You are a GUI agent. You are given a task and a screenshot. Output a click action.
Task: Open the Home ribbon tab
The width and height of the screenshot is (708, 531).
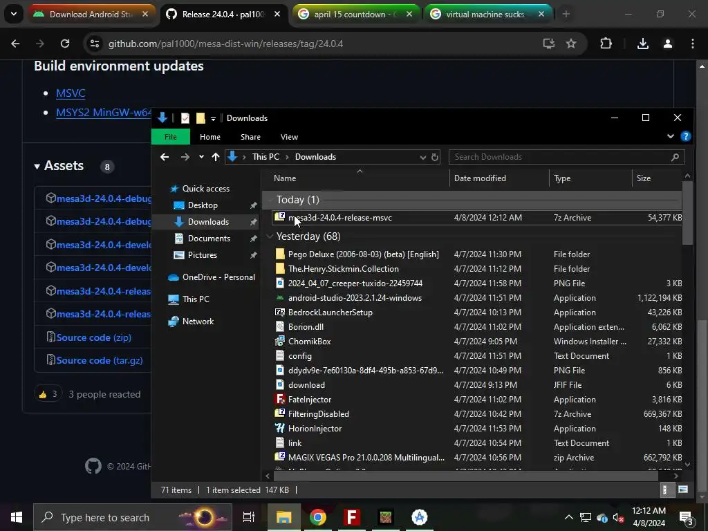pyautogui.click(x=210, y=137)
